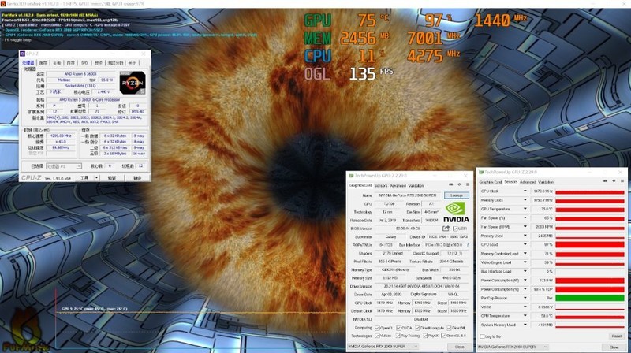
Task: Open the Bus Interface Load dropdown arrow
Action: [x=525, y=271]
